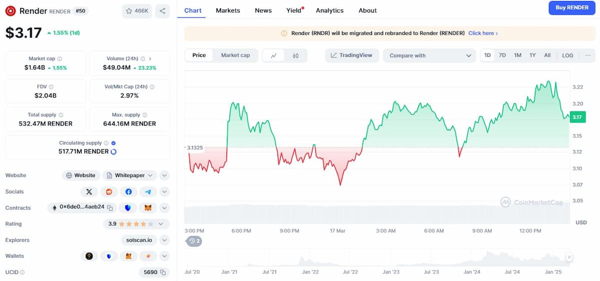600x281 pixels.
Task: Expand more Explorers chevron
Action: (x=164, y=240)
